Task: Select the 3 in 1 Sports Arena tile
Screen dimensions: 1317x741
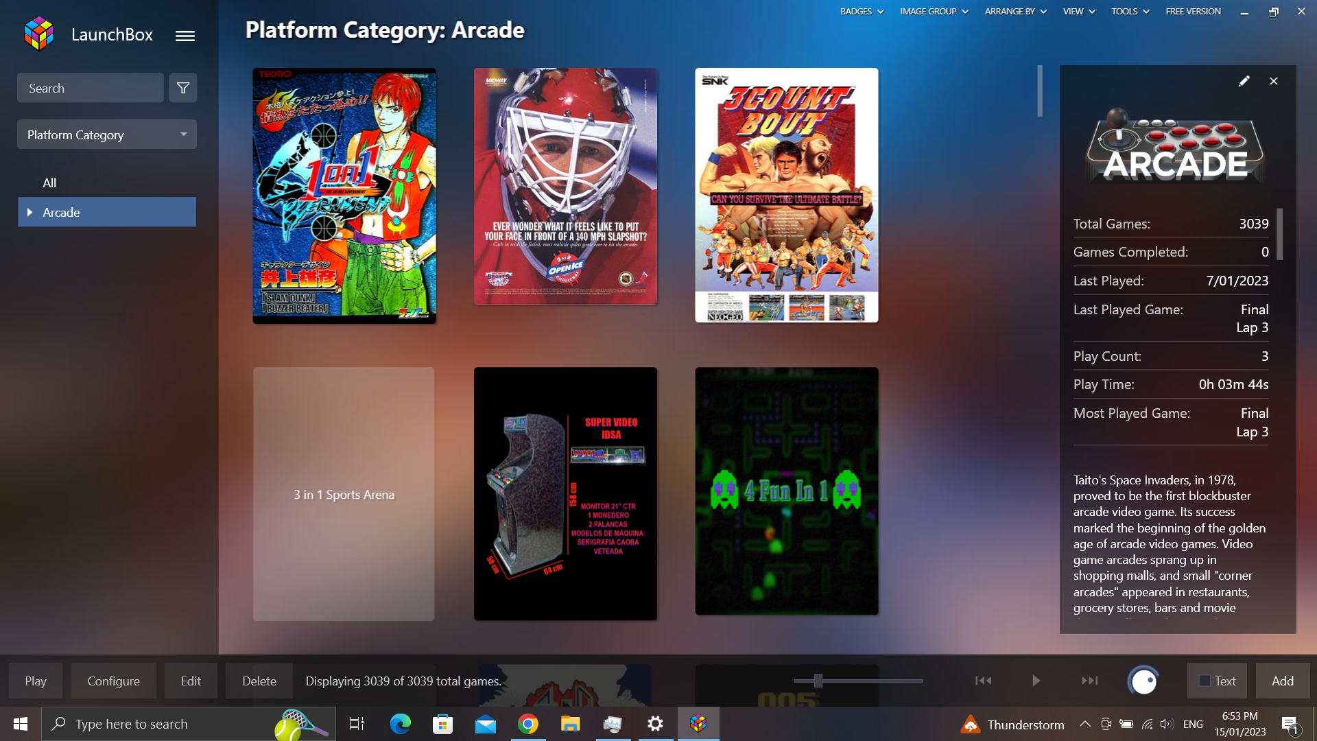Action: [x=344, y=494]
